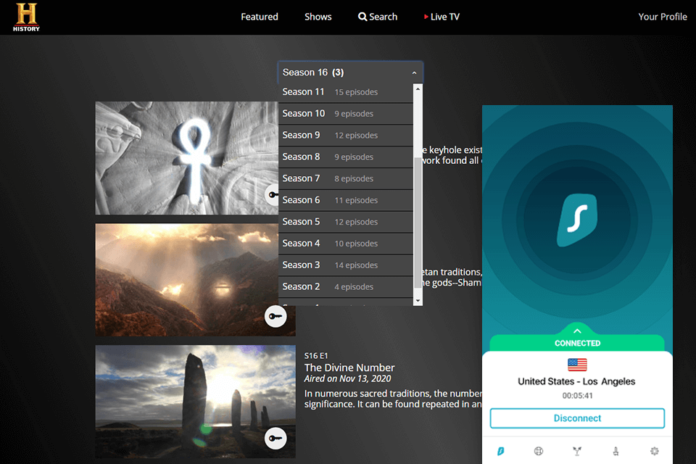
Task: Open Surfshark settings gear icon
Action: pyautogui.click(x=654, y=451)
